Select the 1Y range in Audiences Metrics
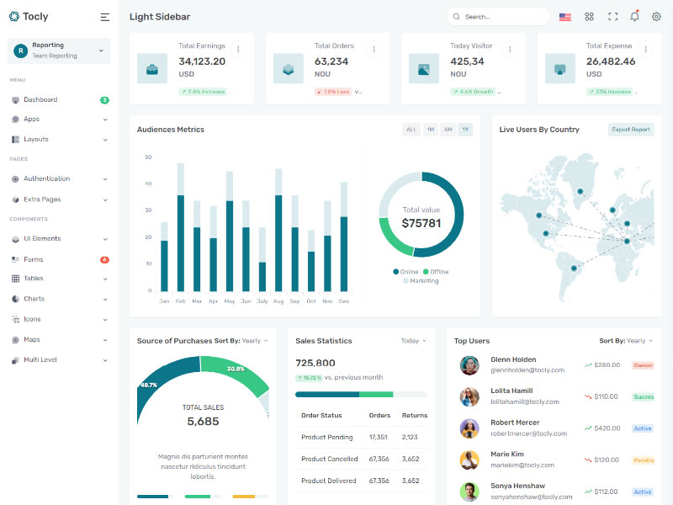Image resolution: width=673 pixels, height=505 pixels. [465, 130]
